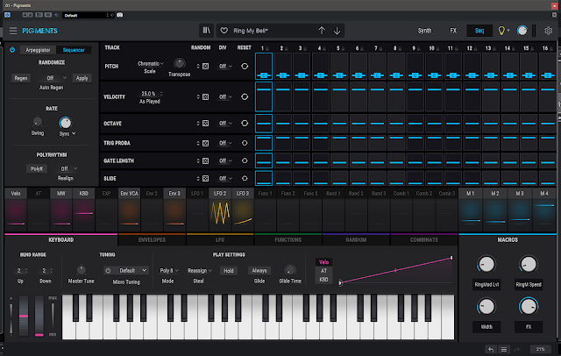561x356 pixels.
Task: Open the Polyrhythm Realign Off dropdown
Action: (68, 168)
